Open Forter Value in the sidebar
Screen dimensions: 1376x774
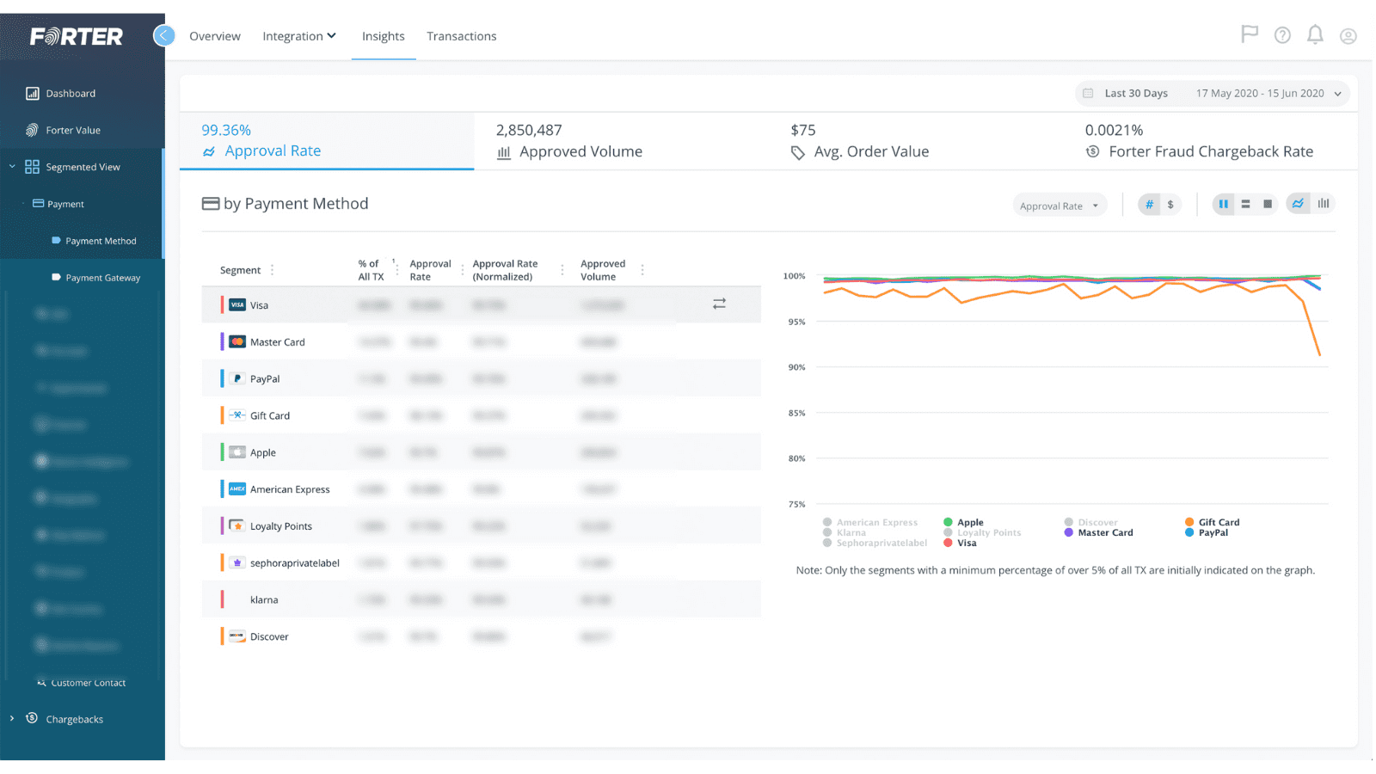click(x=73, y=130)
